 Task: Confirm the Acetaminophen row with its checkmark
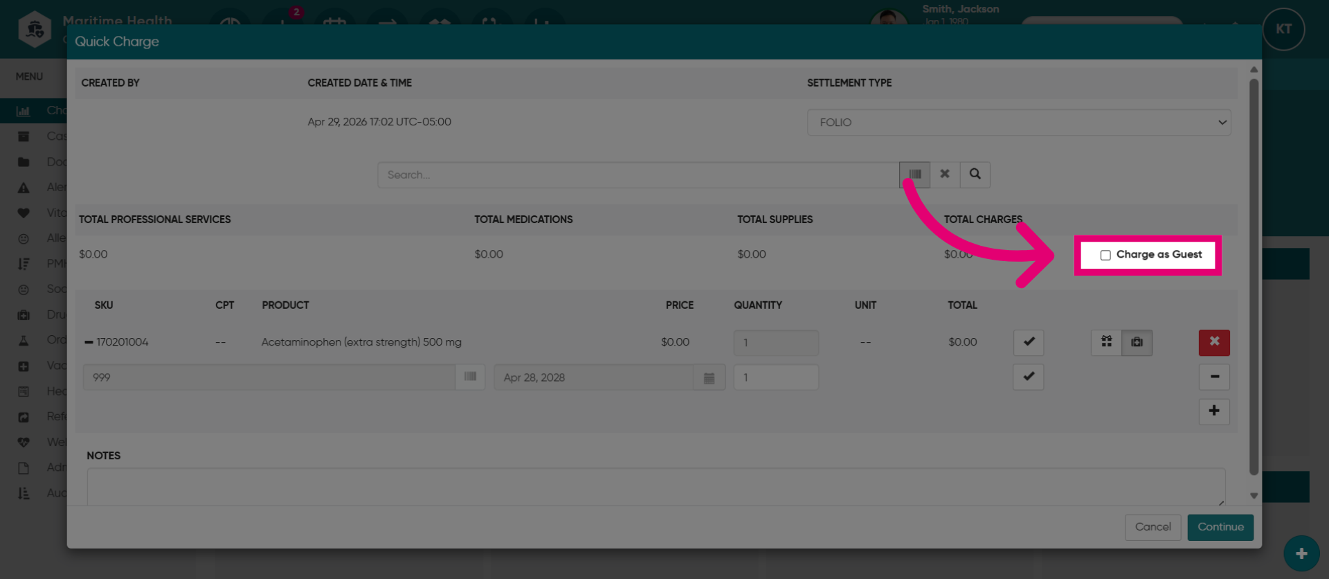pyautogui.click(x=1029, y=342)
